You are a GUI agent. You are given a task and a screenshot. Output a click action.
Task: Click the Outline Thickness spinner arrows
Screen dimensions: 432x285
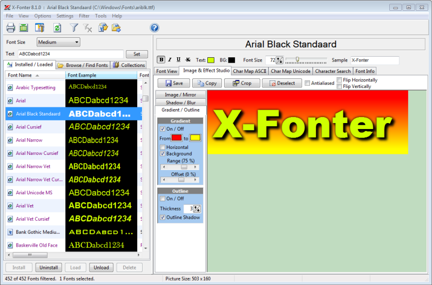197,209
